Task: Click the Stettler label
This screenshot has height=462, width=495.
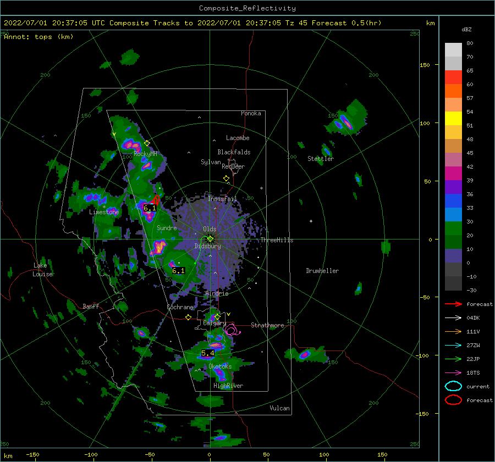Action: pyautogui.click(x=321, y=159)
